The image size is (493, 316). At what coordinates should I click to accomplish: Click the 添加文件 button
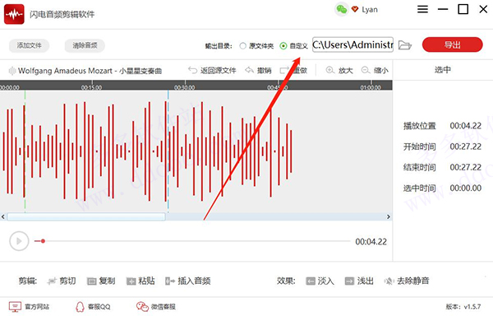coord(30,45)
